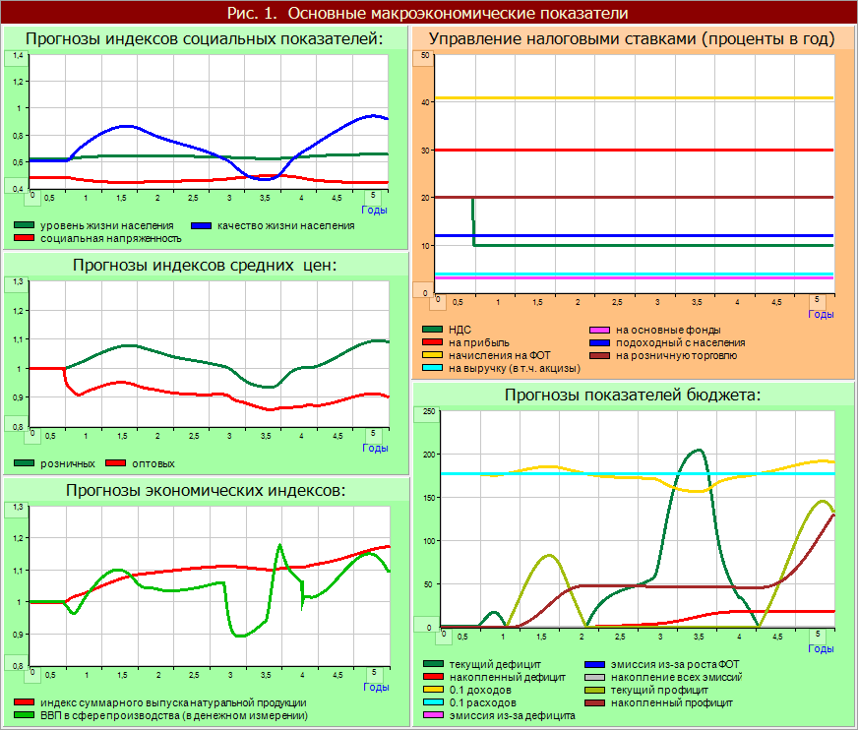Image resolution: width=858 pixels, height=730 pixels.
Task: Select the green НДС legend swatch
Action: (432, 330)
